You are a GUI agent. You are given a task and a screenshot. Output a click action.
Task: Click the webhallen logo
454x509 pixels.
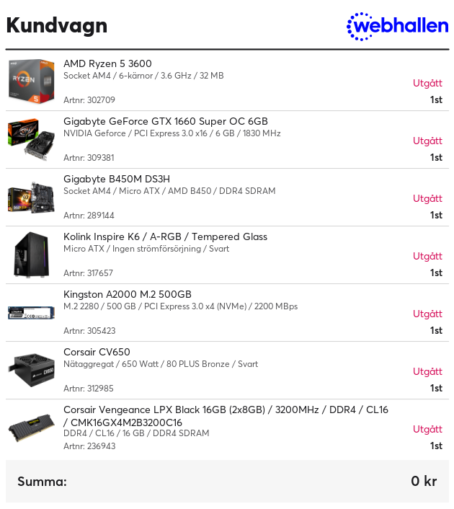coord(398,26)
